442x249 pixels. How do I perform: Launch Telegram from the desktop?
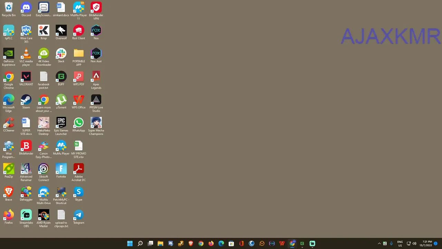[78, 217]
